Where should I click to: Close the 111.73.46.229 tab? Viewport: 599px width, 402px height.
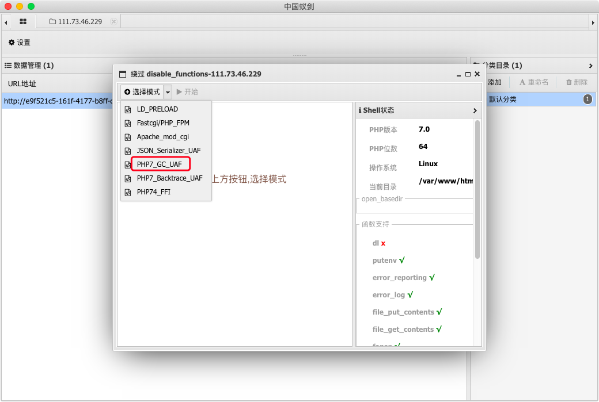click(113, 21)
